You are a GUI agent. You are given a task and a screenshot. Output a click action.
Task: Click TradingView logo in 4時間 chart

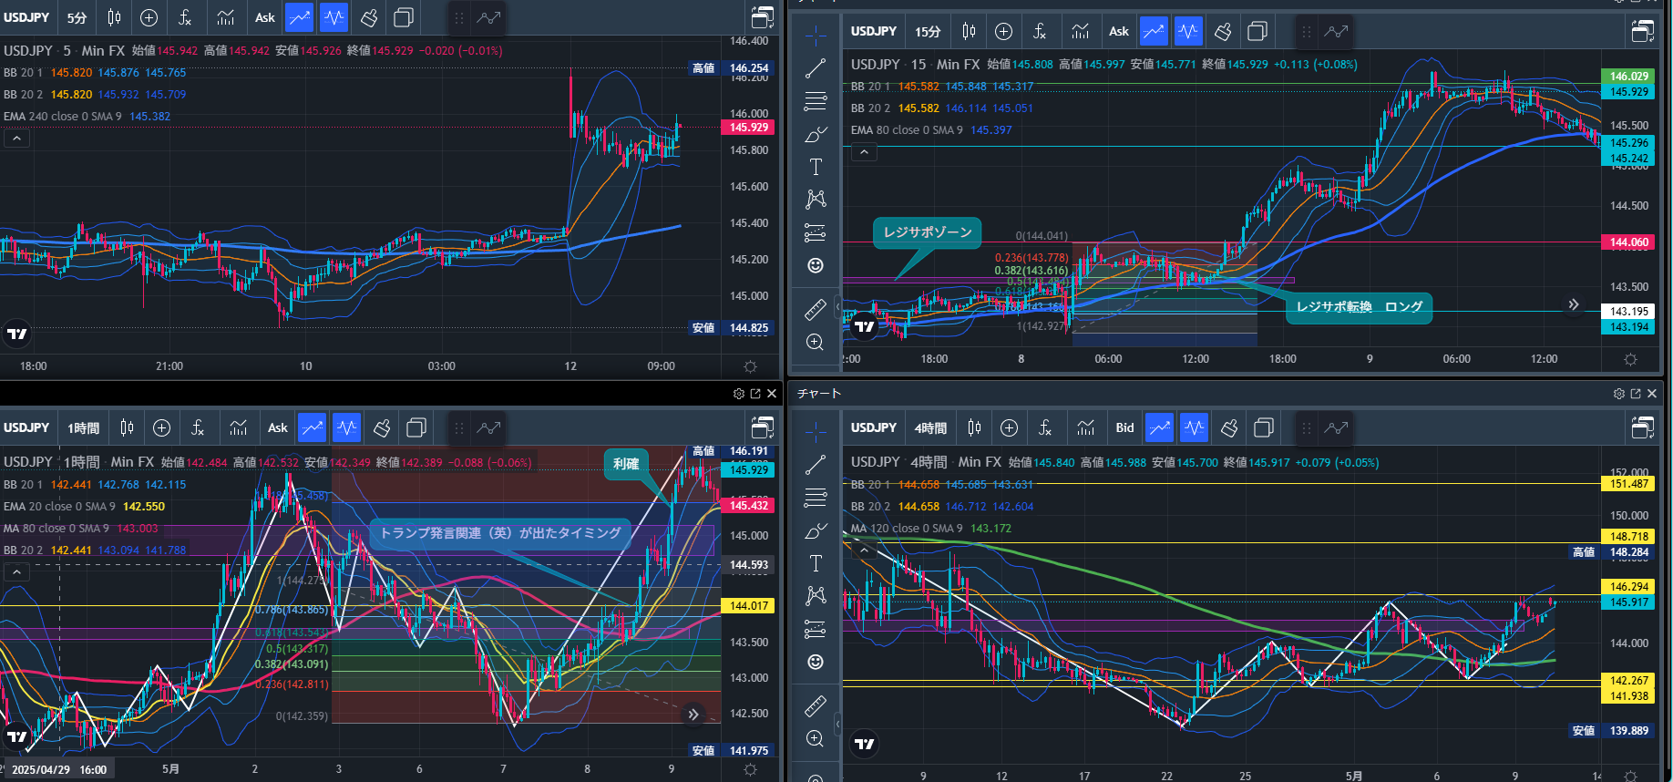tap(865, 744)
